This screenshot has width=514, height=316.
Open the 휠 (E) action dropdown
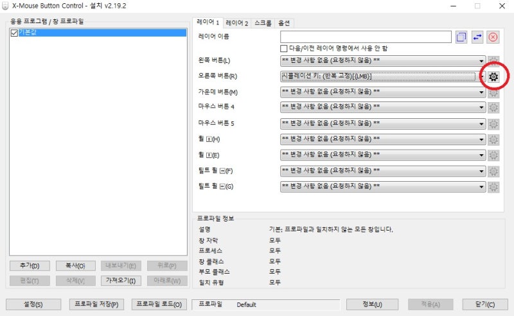click(383, 155)
